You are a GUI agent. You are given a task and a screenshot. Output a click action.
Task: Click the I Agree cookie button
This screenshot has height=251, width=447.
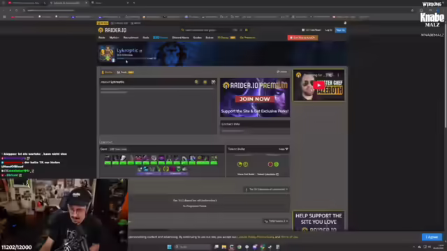click(x=432, y=237)
